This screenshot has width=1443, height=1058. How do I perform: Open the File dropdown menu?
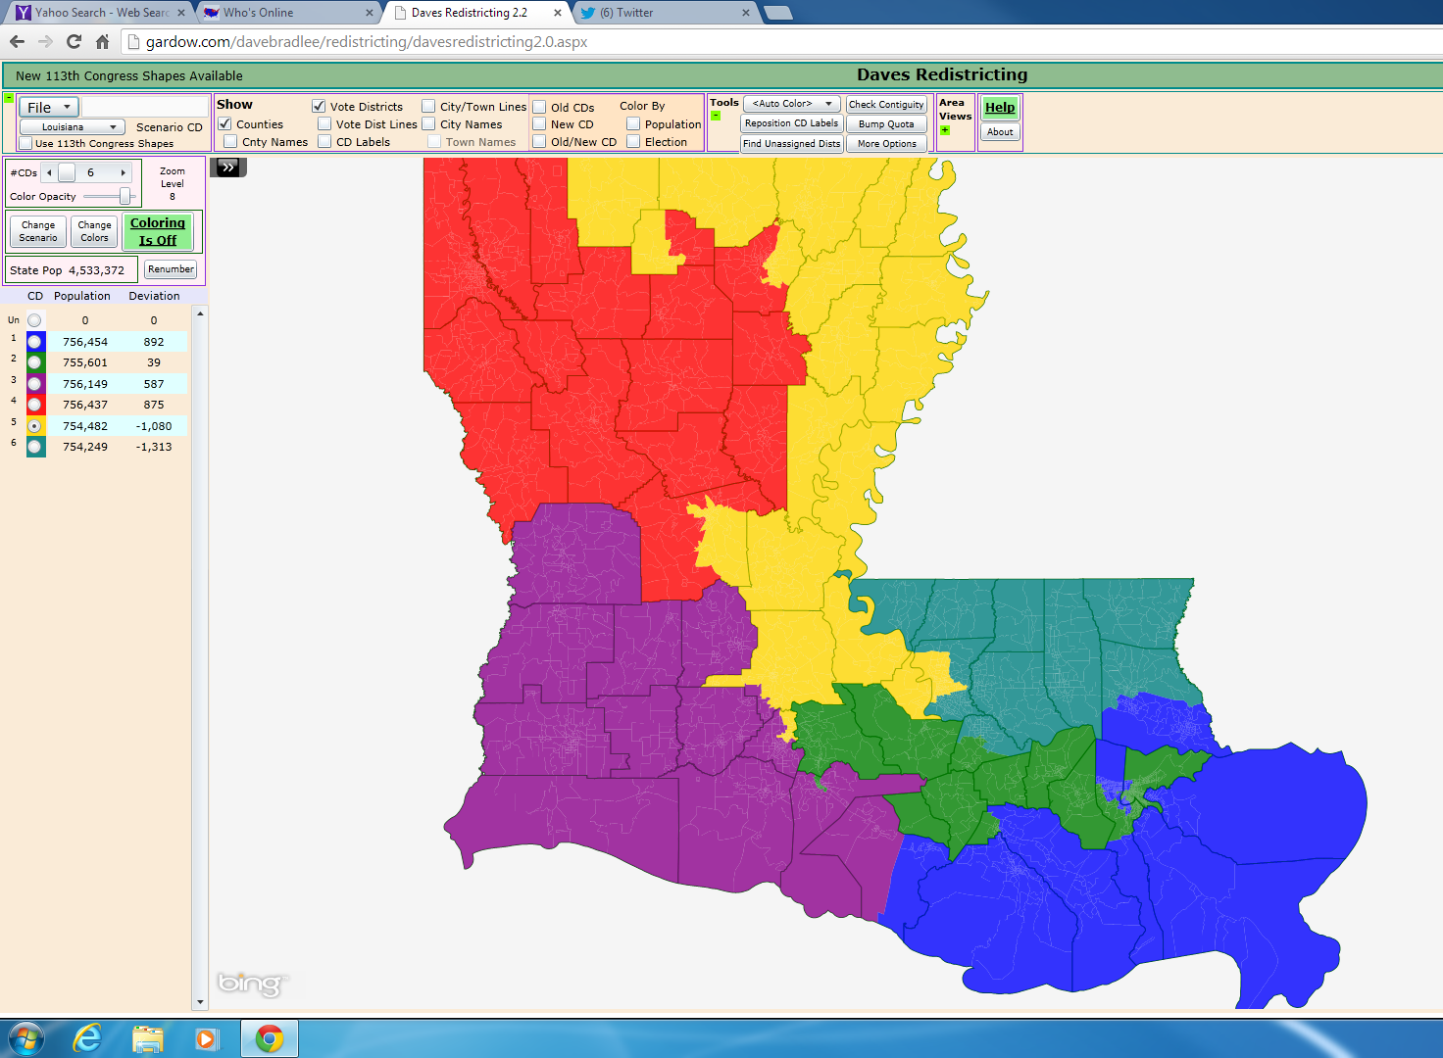pos(49,107)
